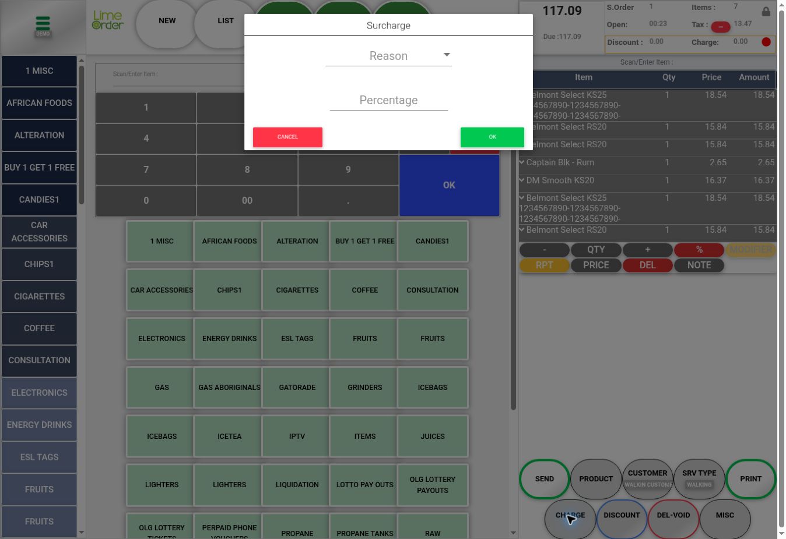786x539 pixels.
Task: Open the ELECTRONICS category tile
Action: pyautogui.click(x=162, y=338)
